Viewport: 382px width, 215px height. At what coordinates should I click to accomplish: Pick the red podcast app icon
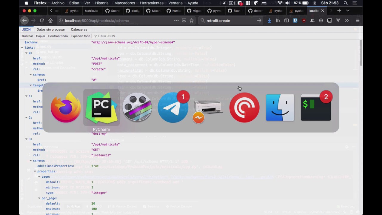coord(244,107)
